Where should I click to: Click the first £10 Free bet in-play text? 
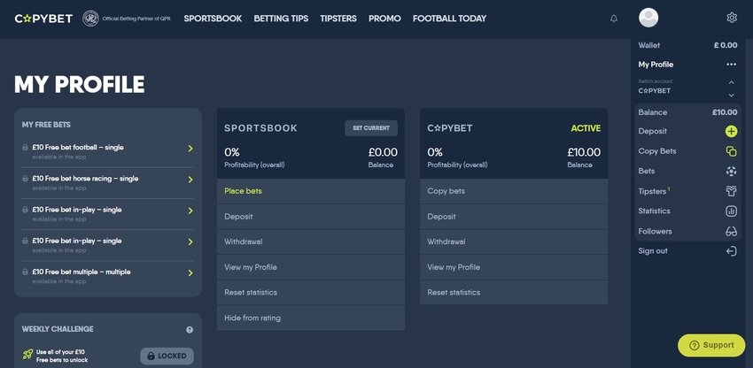point(77,210)
